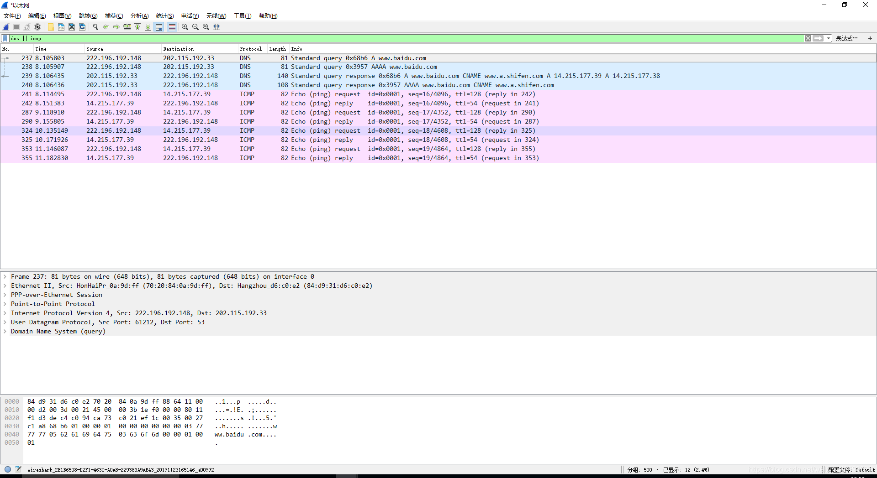Viewport: 877px width, 478px height.
Task: Sort by the No. column header
Action: click(17, 49)
